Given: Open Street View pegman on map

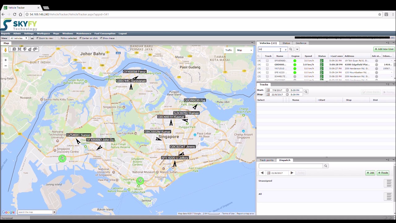Looking at the screenshot, I should click(5, 50).
